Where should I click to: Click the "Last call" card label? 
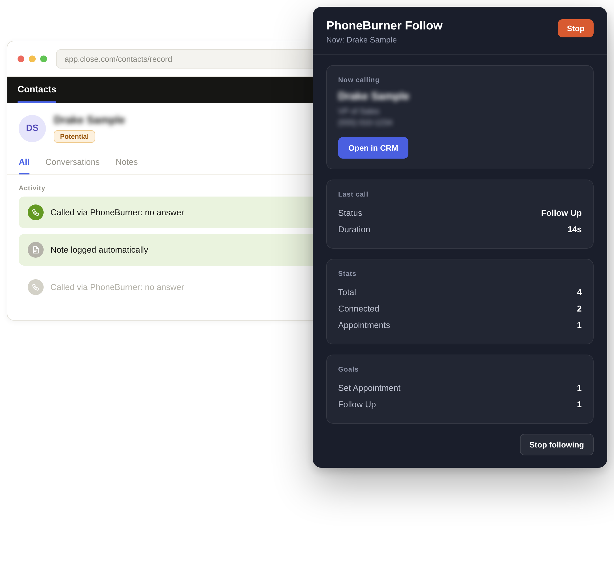point(353,194)
